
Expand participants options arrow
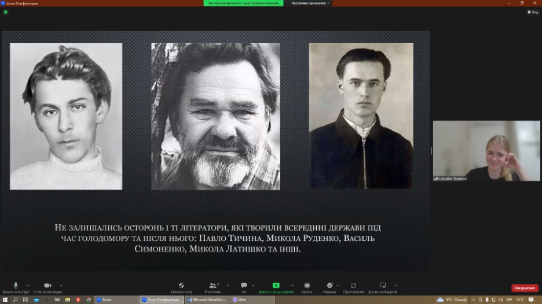(228, 286)
